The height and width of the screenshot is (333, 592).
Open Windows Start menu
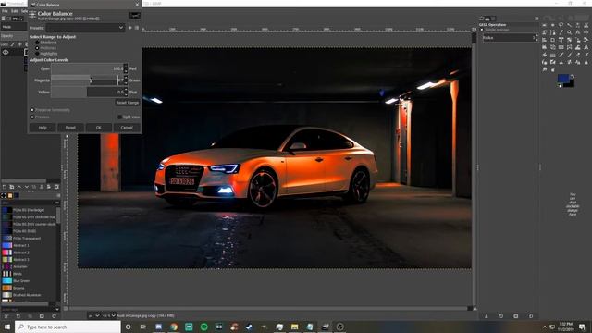click(x=7, y=327)
